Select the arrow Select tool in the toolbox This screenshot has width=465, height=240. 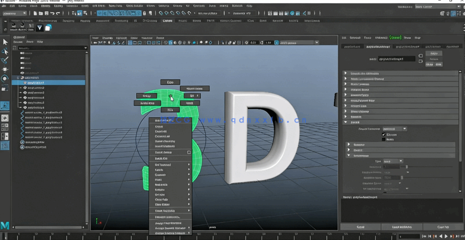tap(5, 42)
